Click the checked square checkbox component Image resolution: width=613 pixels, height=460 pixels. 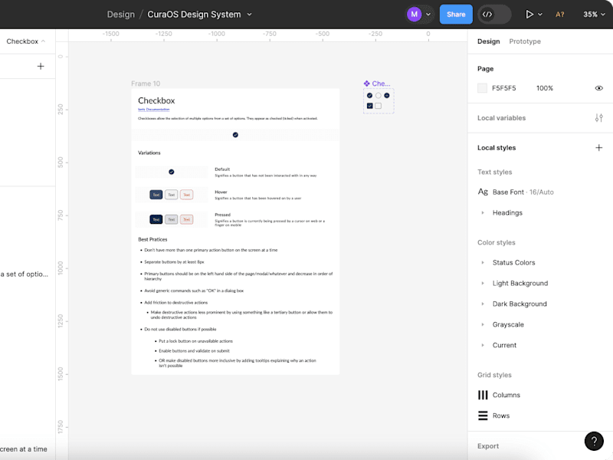pos(370,106)
